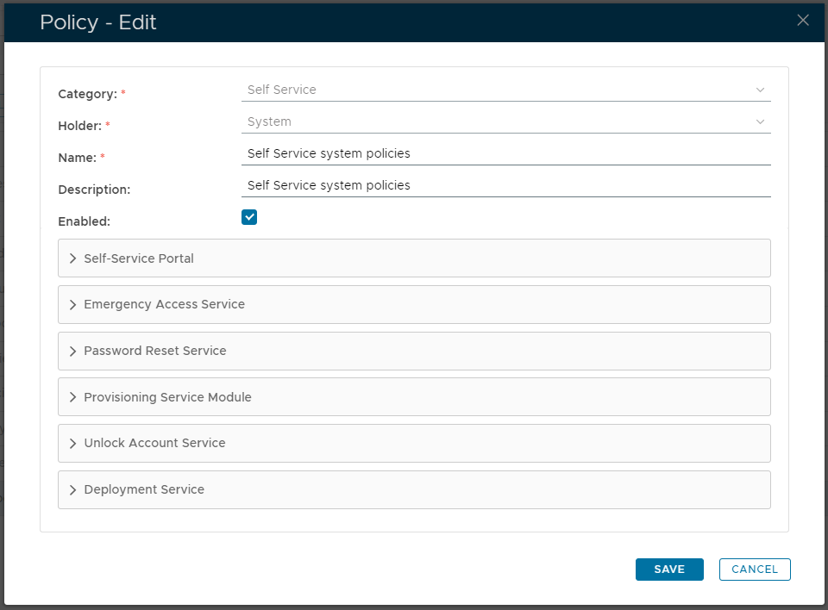Click the down arrow in the Holder field

pos(760,121)
